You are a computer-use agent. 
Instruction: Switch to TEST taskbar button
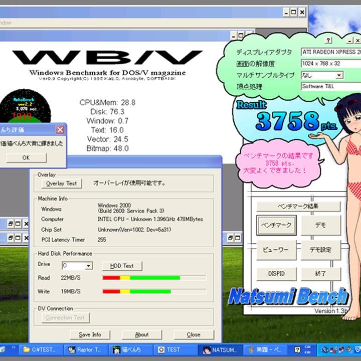tap(176, 350)
